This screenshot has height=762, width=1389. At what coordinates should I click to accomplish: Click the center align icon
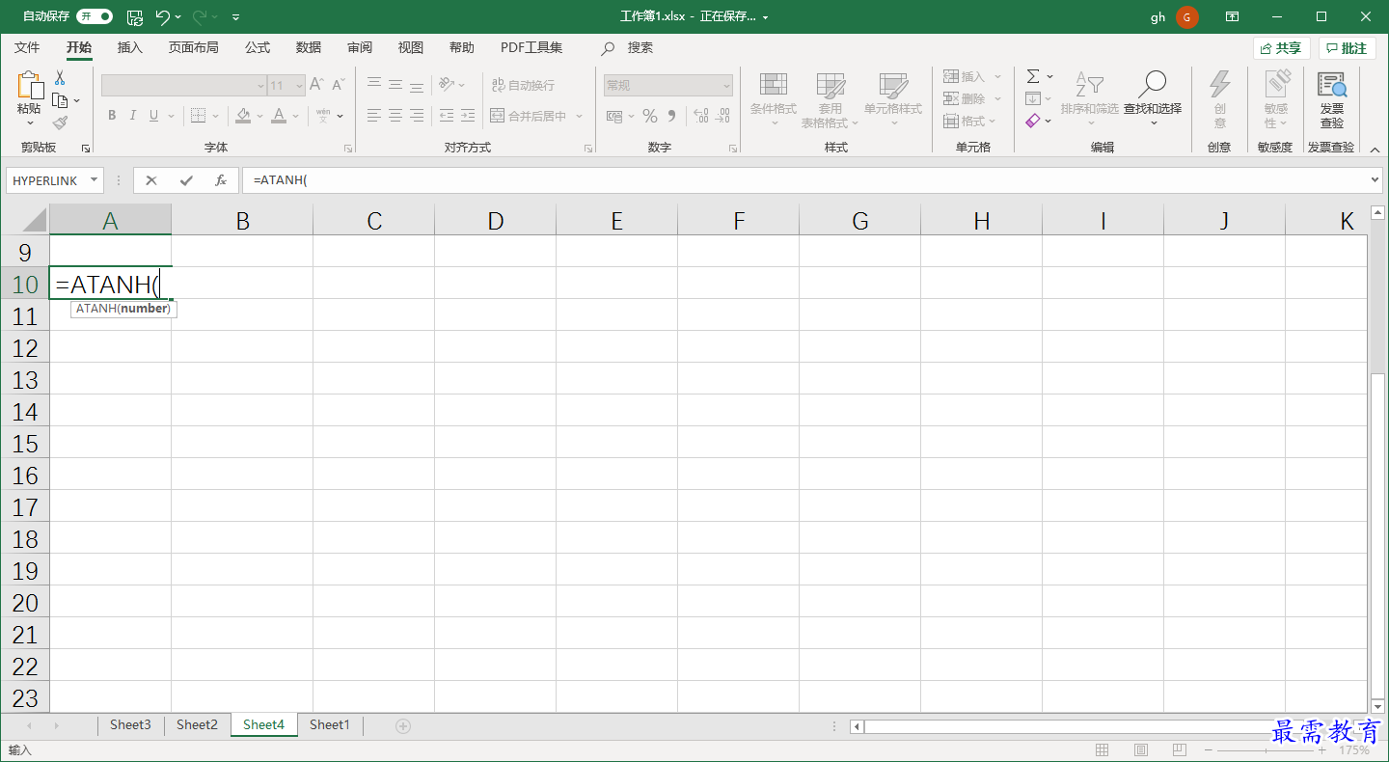tap(395, 116)
